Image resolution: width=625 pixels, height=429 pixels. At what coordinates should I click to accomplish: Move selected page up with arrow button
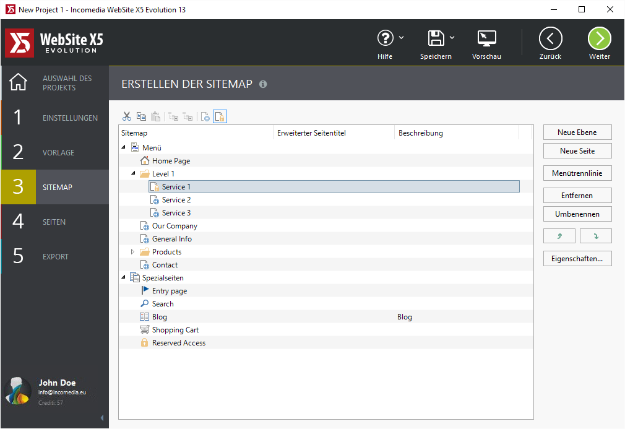[559, 236]
